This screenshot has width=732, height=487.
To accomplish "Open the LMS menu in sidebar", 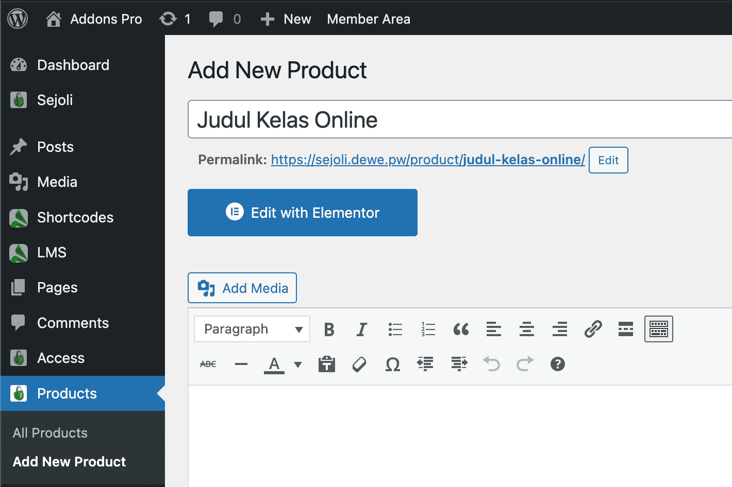I will tap(52, 253).
